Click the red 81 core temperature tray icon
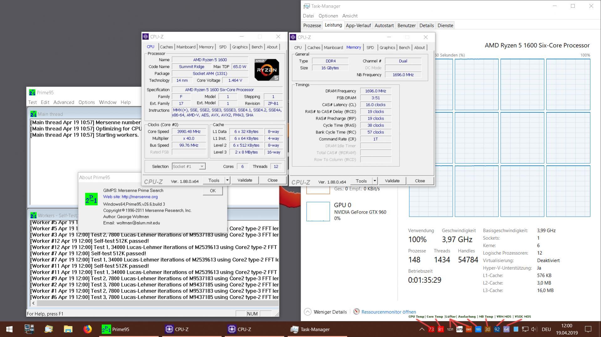 441,329
